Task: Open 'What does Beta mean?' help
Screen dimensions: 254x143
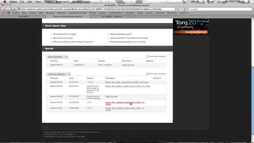Action: (x=121, y=34)
